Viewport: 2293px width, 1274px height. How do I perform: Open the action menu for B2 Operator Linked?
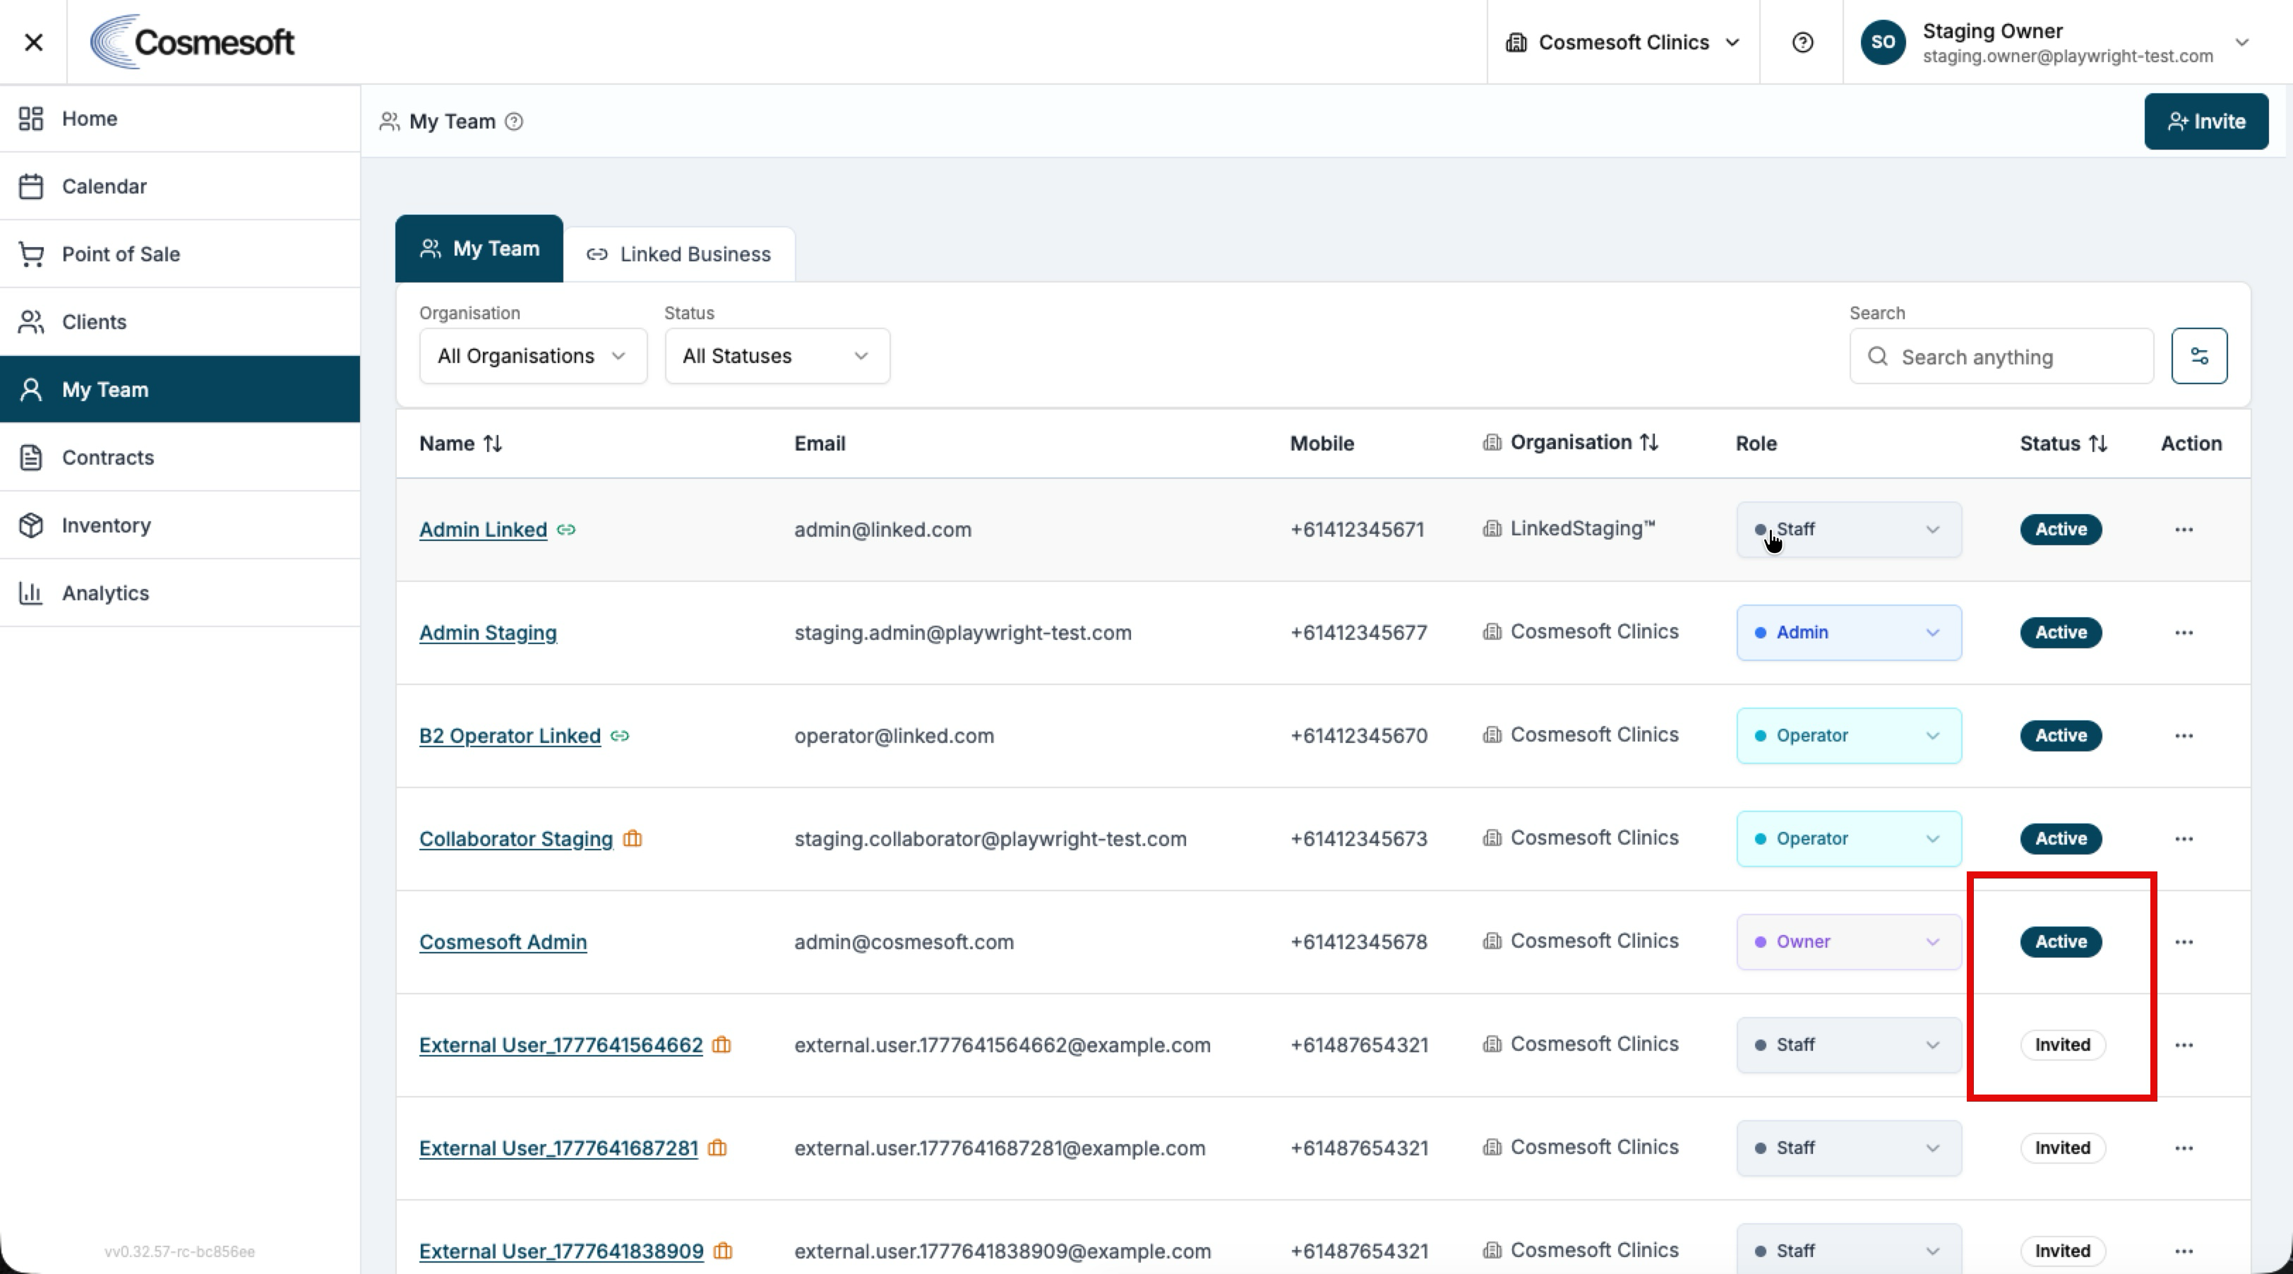point(2184,735)
